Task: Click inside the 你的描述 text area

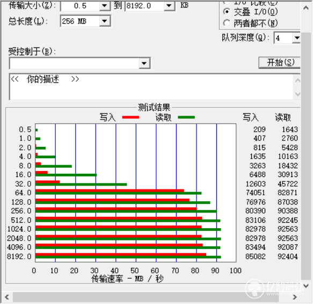Action: 152,87
